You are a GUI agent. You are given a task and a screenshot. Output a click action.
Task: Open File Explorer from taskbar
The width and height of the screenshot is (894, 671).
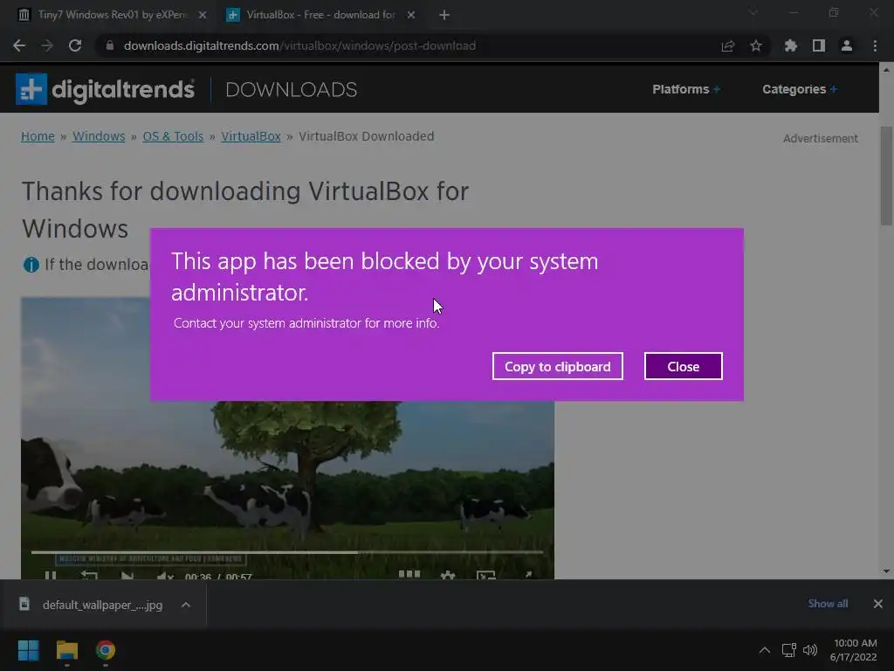pos(67,650)
